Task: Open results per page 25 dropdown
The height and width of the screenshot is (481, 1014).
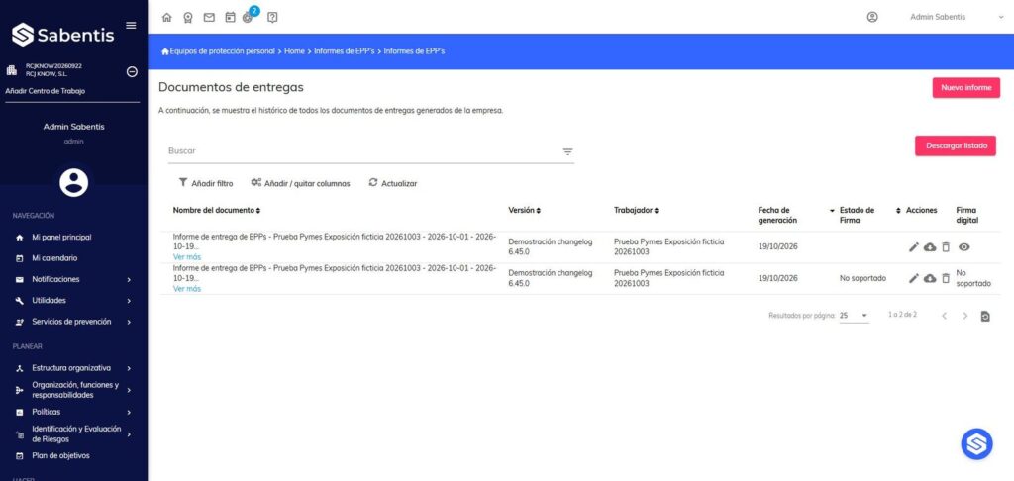Action: coord(854,316)
